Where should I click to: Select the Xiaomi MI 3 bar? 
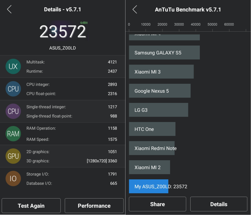tap(161, 72)
